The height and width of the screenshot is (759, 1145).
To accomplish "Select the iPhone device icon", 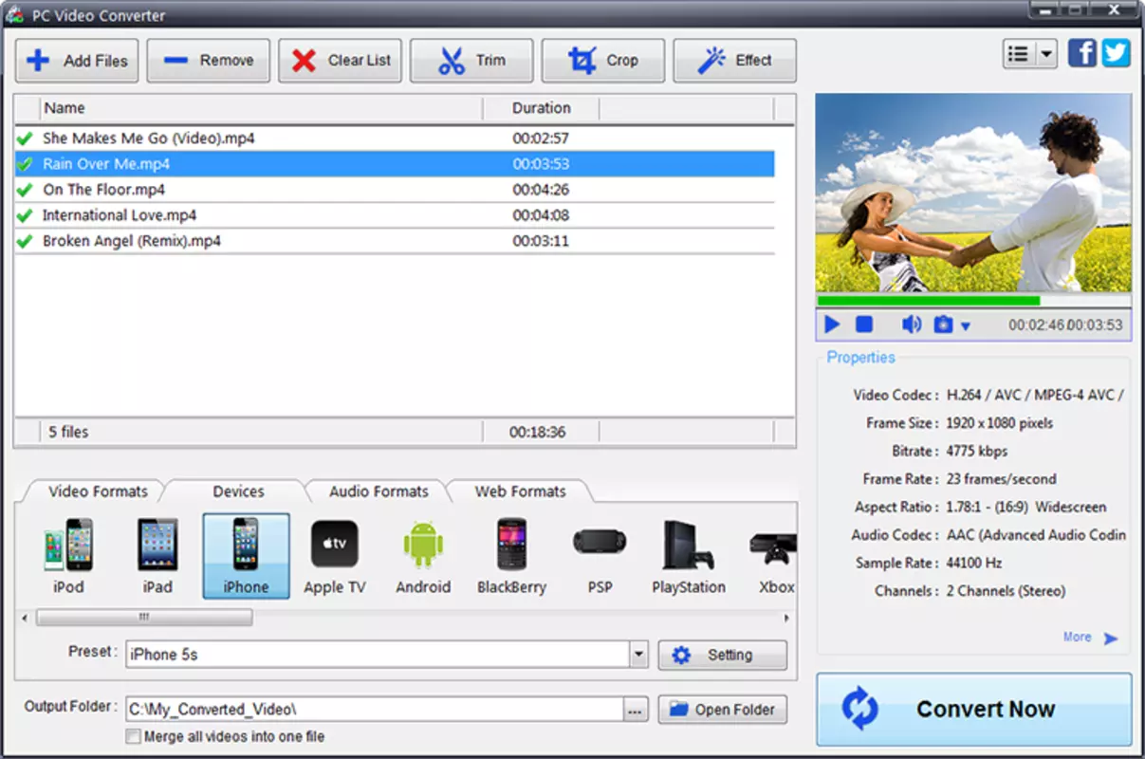I will coord(246,557).
